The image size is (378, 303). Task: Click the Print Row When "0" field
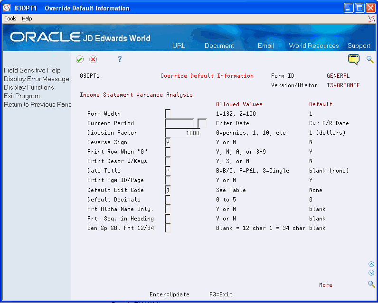point(168,152)
